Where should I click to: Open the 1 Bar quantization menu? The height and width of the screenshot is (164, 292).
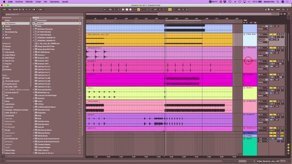41,10
